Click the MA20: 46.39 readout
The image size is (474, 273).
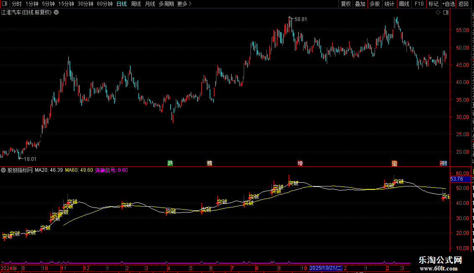(x=49, y=170)
